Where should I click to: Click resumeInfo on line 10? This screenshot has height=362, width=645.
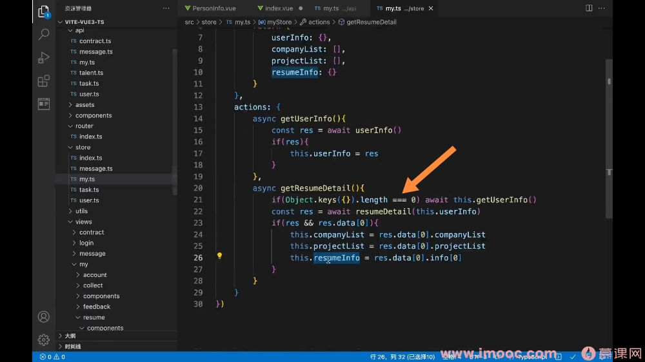click(x=295, y=72)
